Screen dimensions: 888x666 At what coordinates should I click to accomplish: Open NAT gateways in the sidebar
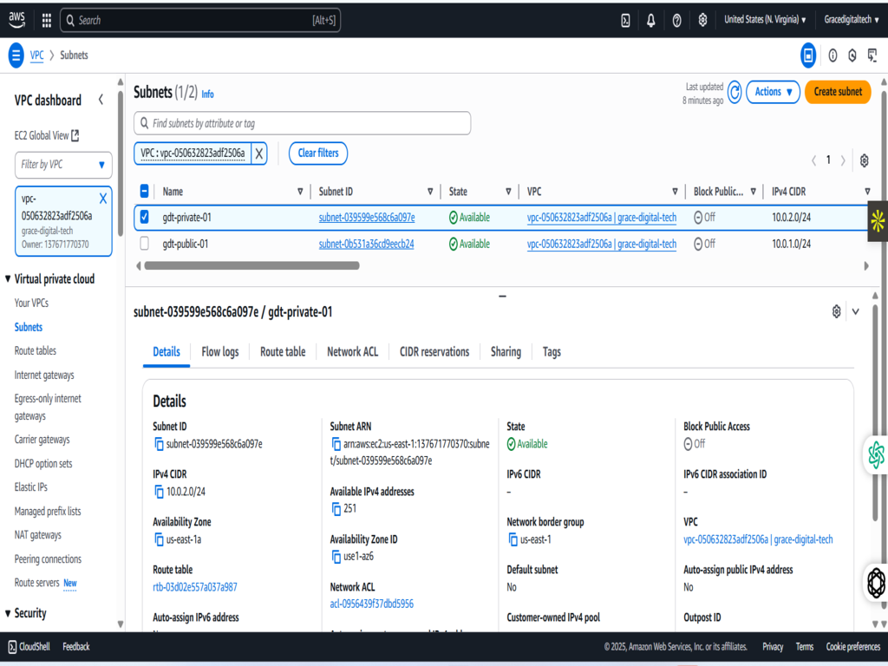click(x=38, y=535)
